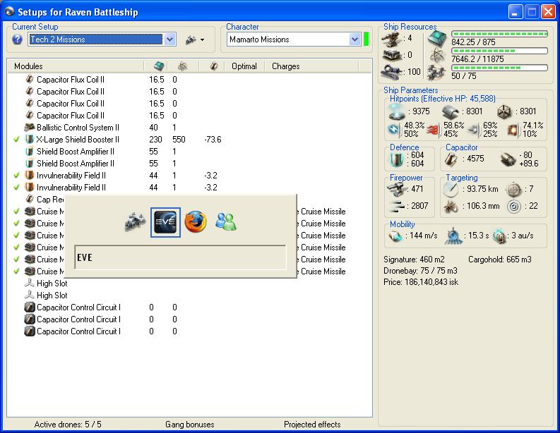Toggle the X-Large Shield Booster II checkmark
The width and height of the screenshot is (560, 433).
click(x=16, y=140)
